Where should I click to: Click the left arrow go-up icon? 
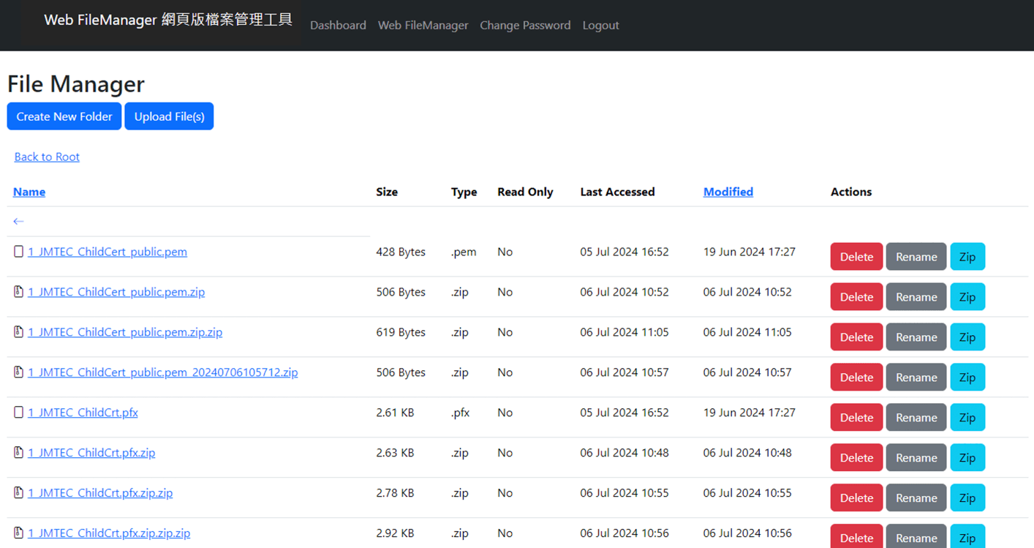pos(19,221)
